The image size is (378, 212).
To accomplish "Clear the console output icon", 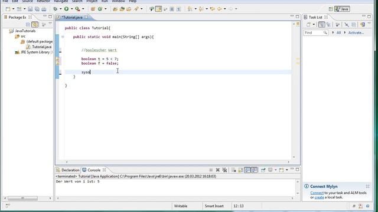I will pyautogui.click(x=234, y=170).
